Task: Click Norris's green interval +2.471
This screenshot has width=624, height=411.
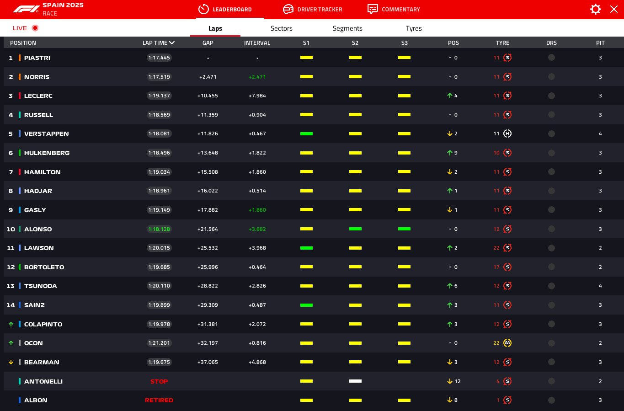Action: [257, 77]
